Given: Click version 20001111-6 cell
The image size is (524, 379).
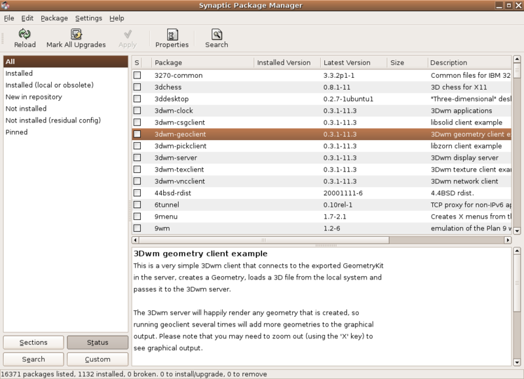Looking at the screenshot, I should tap(343, 193).
